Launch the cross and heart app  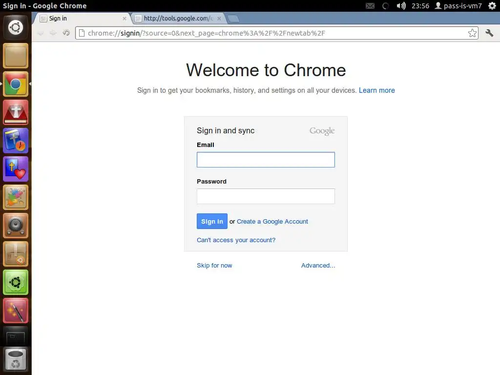coord(16,169)
